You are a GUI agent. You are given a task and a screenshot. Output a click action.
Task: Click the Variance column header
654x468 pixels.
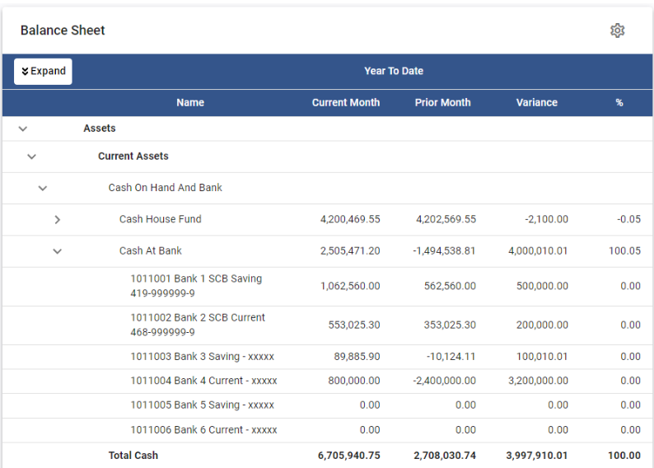point(536,103)
